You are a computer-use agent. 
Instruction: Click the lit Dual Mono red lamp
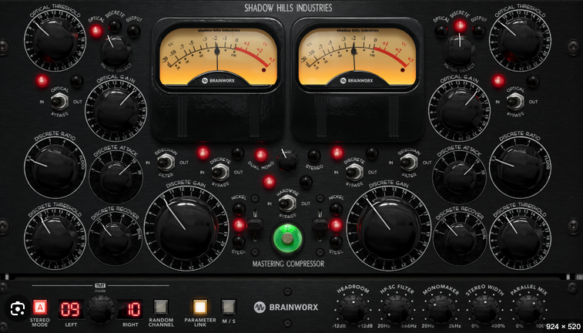tap(261, 155)
